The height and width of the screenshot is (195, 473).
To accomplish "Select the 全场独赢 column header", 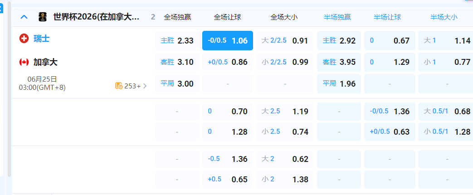I will pos(177,17).
